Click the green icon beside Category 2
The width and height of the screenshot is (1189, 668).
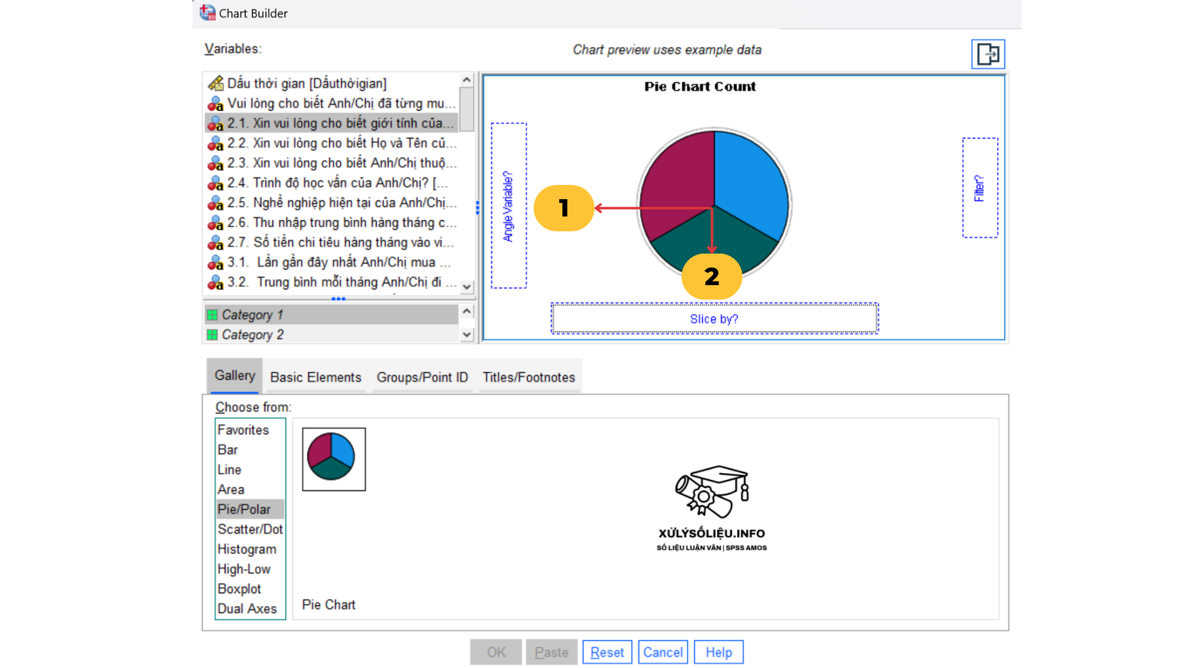point(212,335)
